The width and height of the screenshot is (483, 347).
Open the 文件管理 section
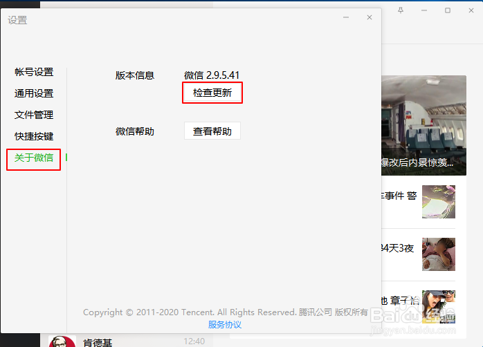coord(34,115)
